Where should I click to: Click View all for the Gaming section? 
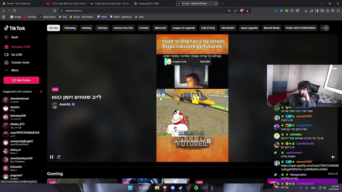(x=333, y=174)
